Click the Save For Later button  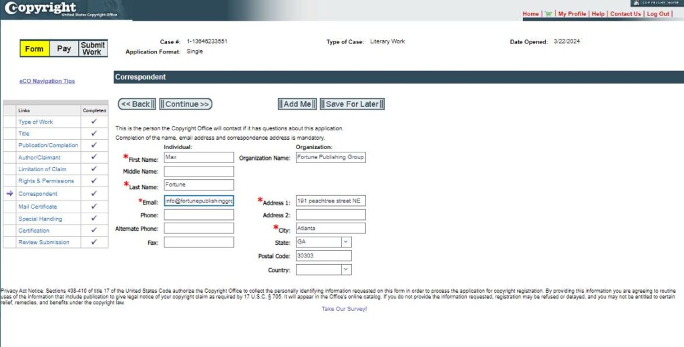[x=352, y=104]
